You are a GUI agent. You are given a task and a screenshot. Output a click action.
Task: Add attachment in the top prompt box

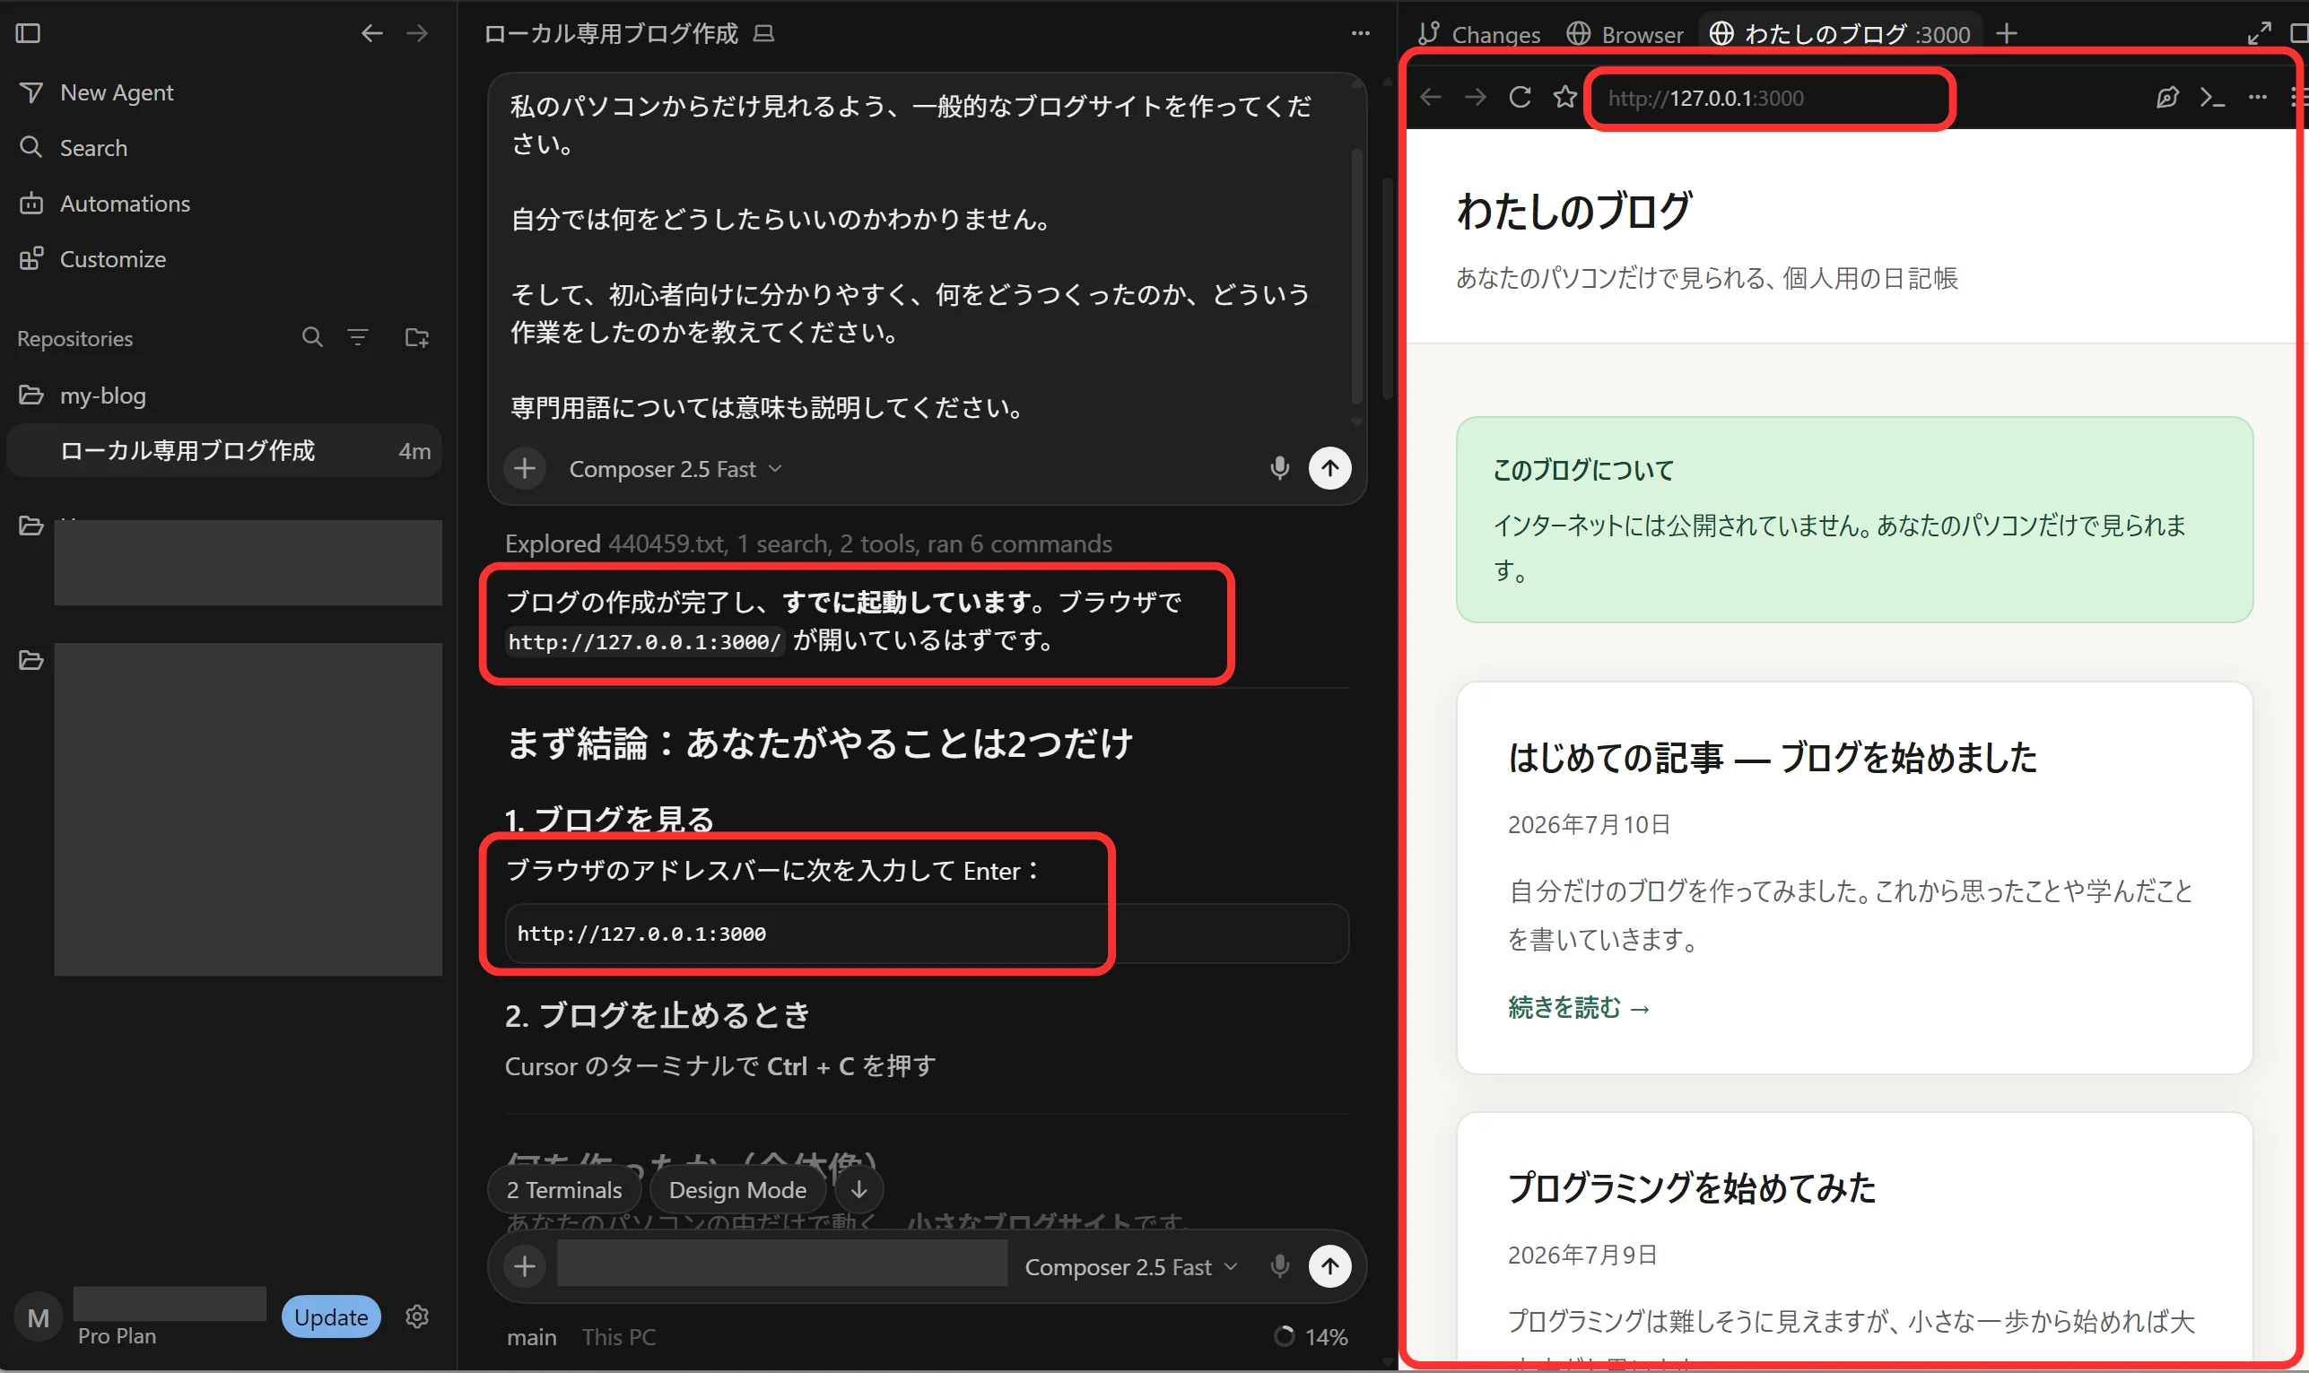click(x=525, y=469)
